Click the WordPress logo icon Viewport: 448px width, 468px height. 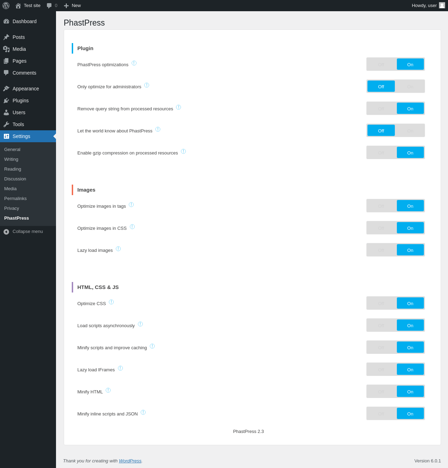pyautogui.click(x=6, y=6)
